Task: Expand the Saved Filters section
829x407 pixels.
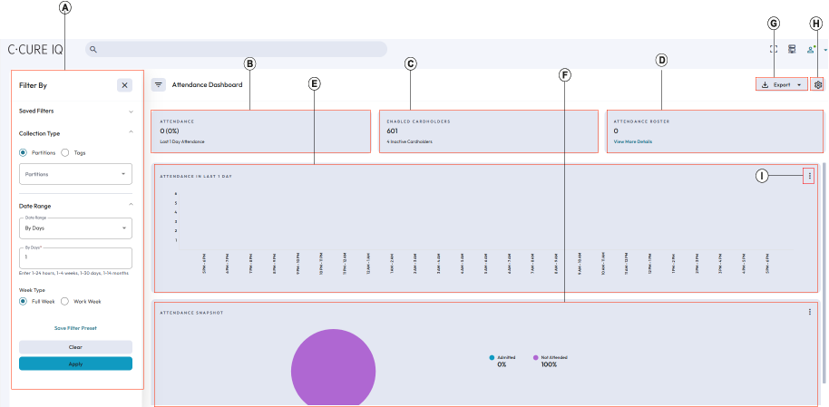Action: point(130,110)
